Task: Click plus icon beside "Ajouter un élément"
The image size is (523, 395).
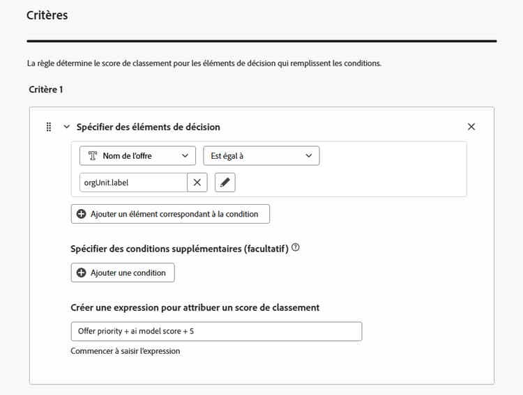Action: (x=82, y=214)
